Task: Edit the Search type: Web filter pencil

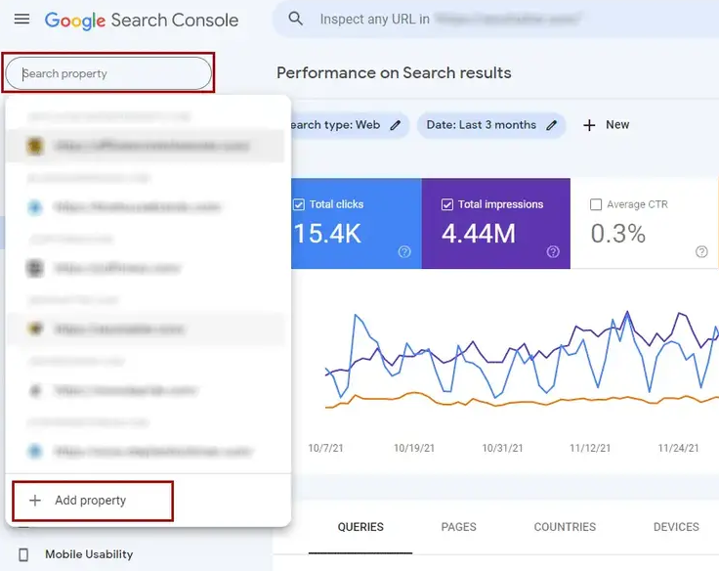Action: click(396, 125)
